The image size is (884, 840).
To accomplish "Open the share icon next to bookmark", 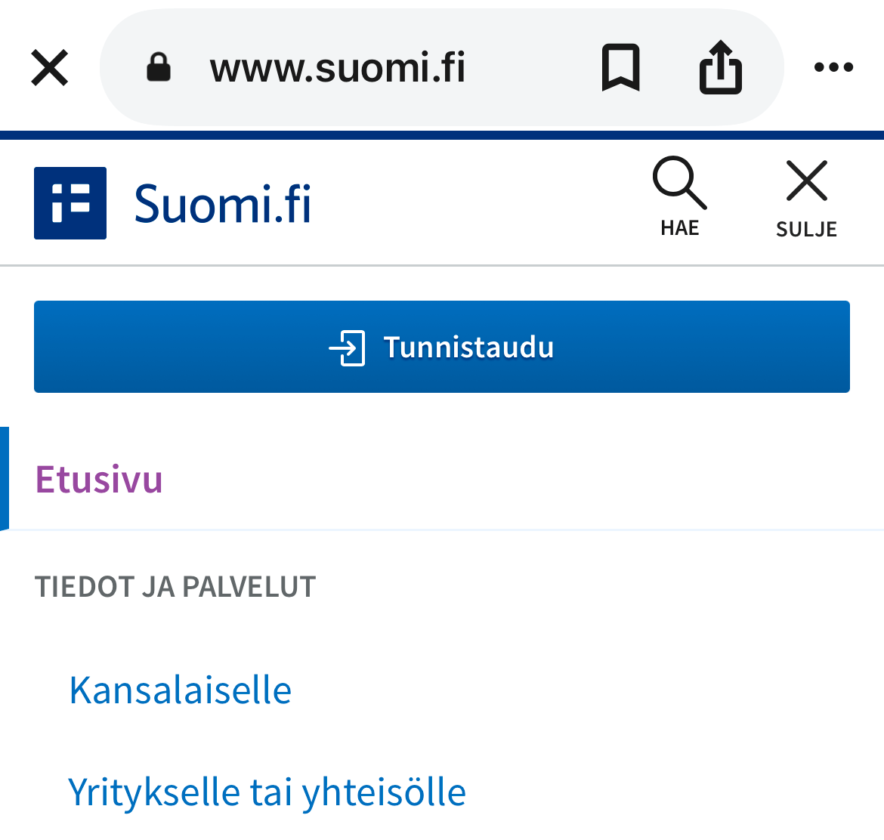I will tap(719, 66).
